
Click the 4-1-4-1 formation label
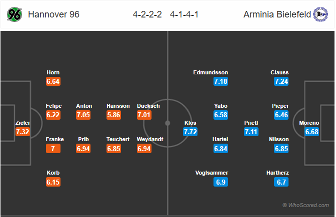point(184,14)
